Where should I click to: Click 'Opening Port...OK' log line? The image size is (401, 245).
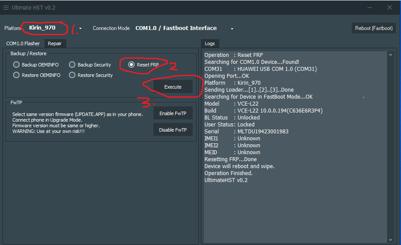(227, 76)
